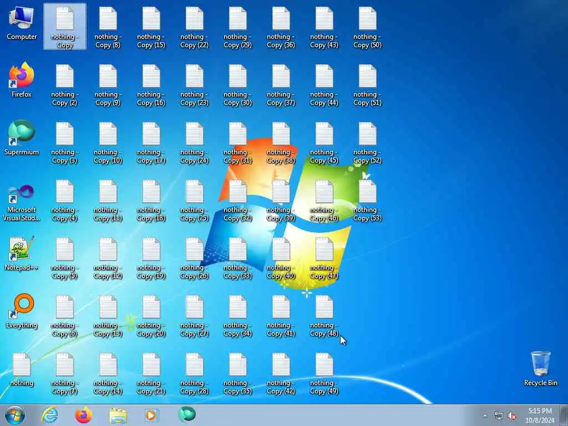Click the Show desktop button

(564, 415)
